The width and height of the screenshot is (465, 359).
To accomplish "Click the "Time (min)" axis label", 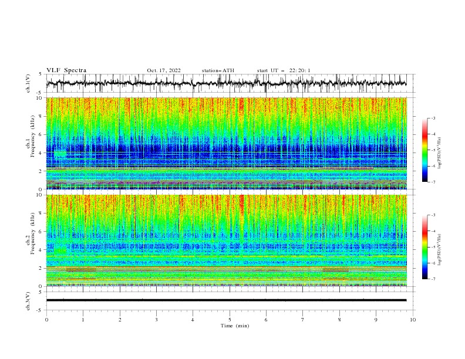I will click(235, 326).
